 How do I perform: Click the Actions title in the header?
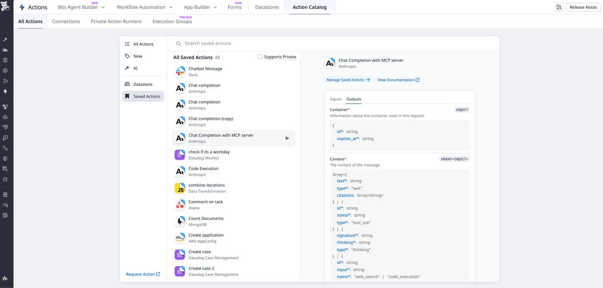37,7
